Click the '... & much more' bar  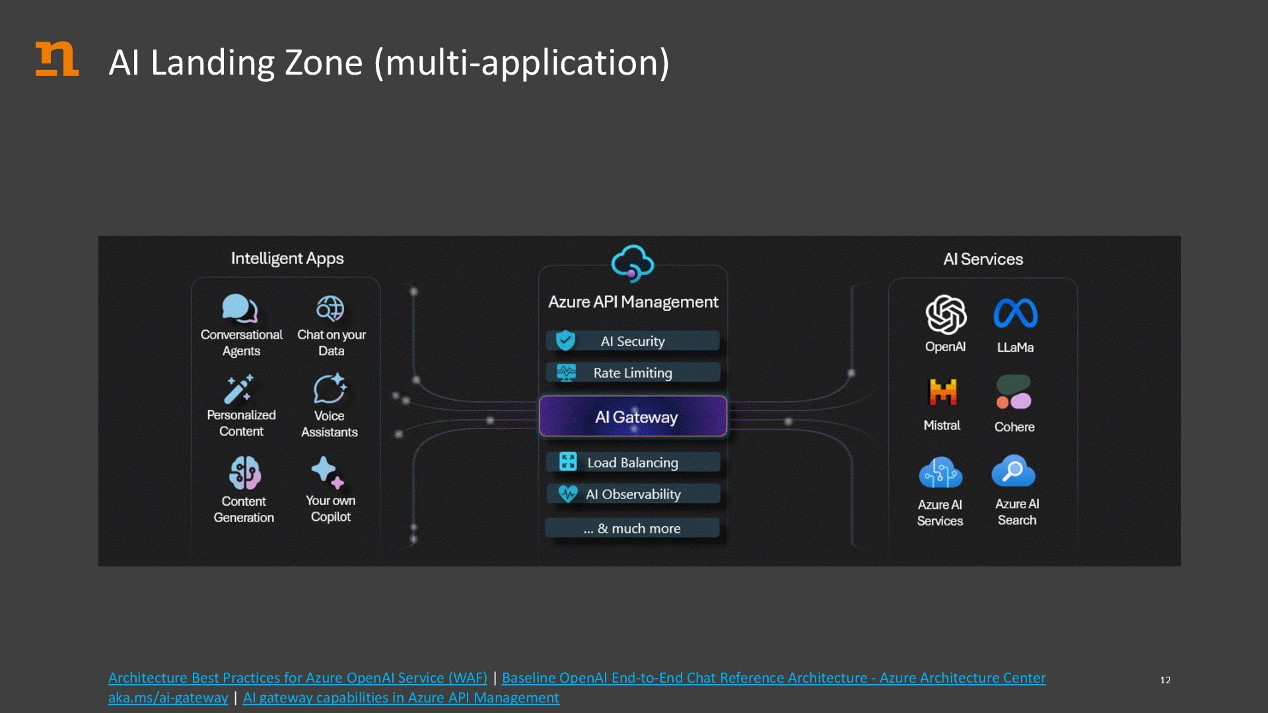[x=633, y=528]
